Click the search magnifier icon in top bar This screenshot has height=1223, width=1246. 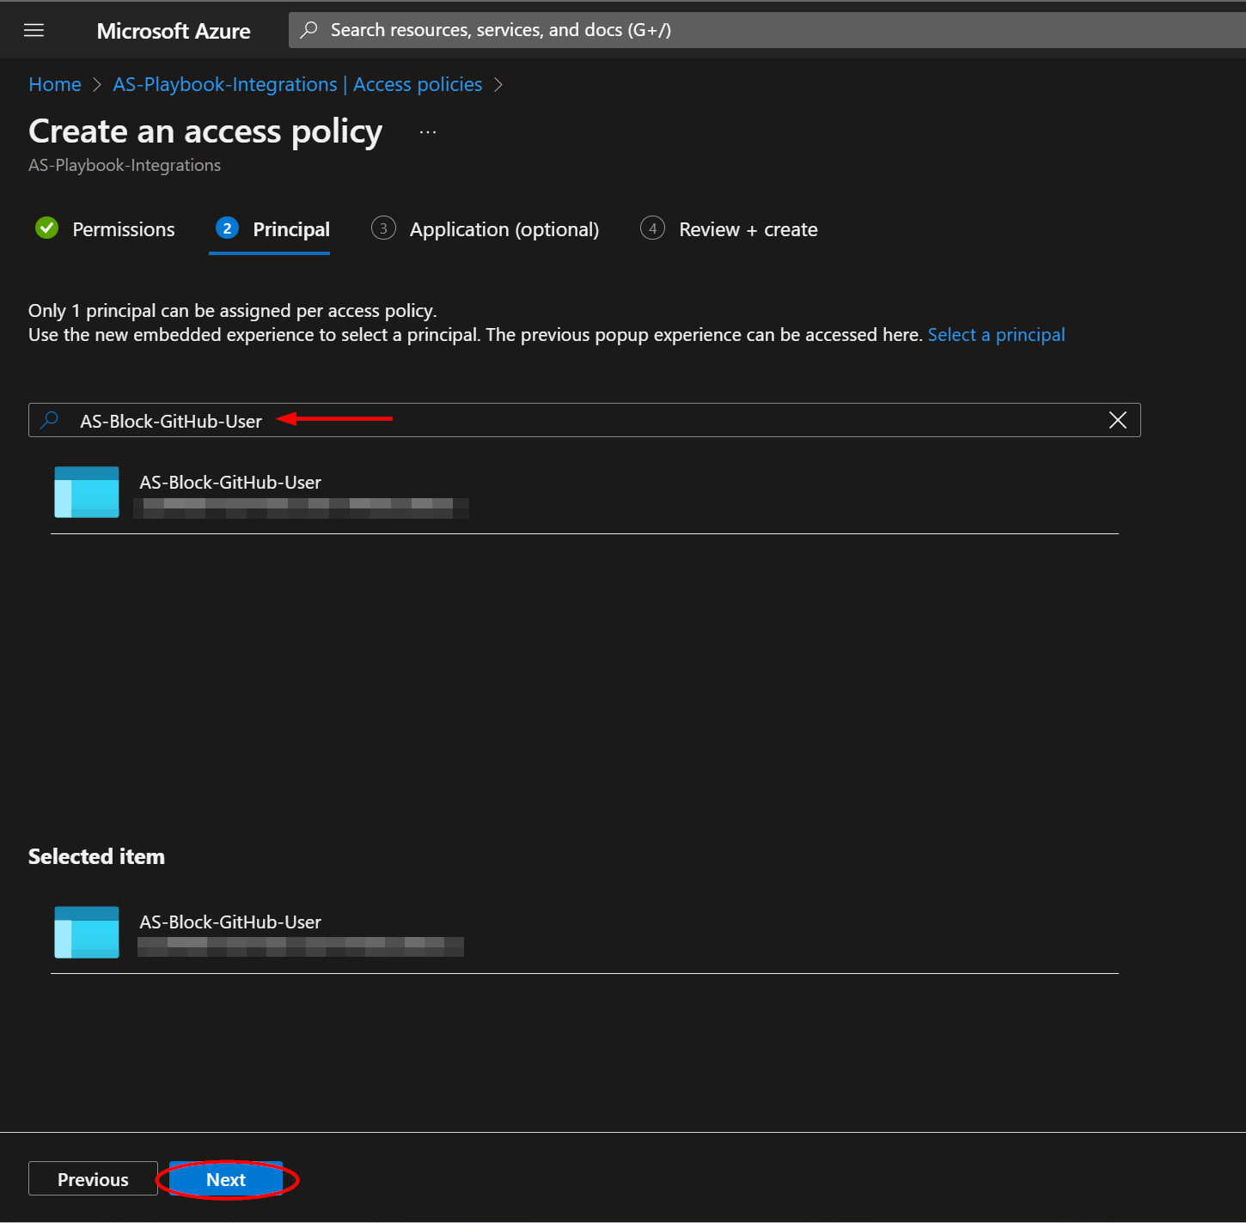coord(308,30)
